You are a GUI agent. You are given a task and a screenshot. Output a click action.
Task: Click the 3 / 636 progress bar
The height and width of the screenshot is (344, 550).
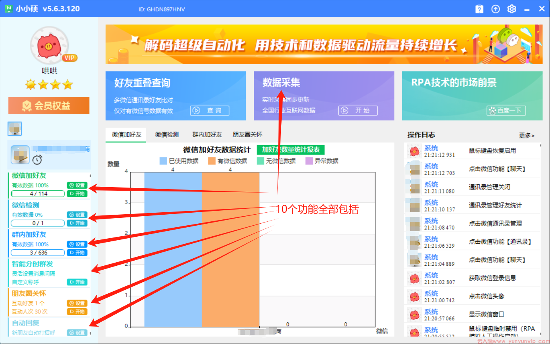click(38, 252)
